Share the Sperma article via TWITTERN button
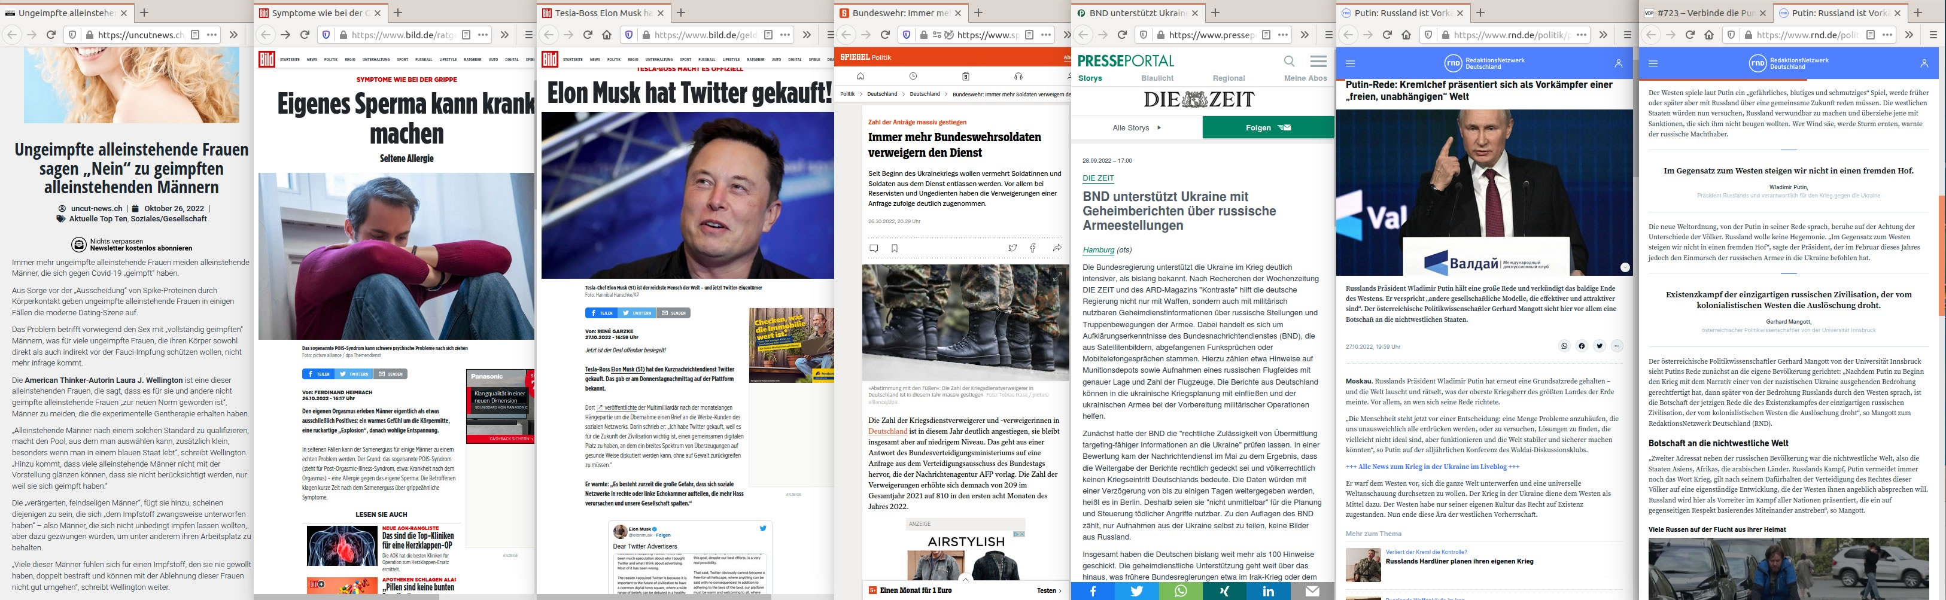The width and height of the screenshot is (1946, 600). [354, 374]
